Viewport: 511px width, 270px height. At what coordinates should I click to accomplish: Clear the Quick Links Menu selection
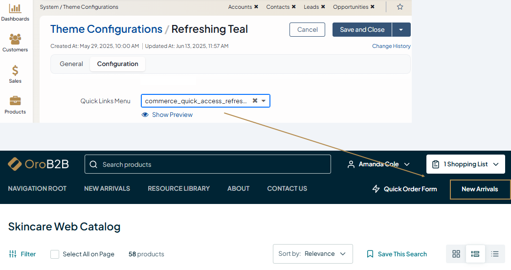pos(255,101)
